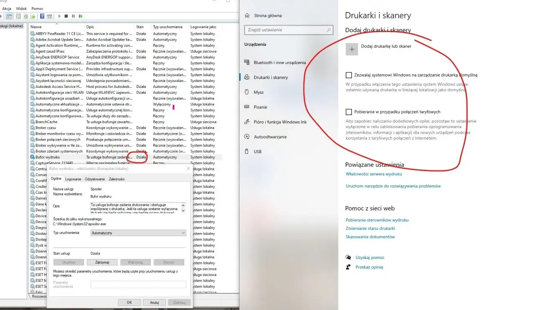Open the USB settings page
This screenshot has height=310, width=535.
pos(257,151)
